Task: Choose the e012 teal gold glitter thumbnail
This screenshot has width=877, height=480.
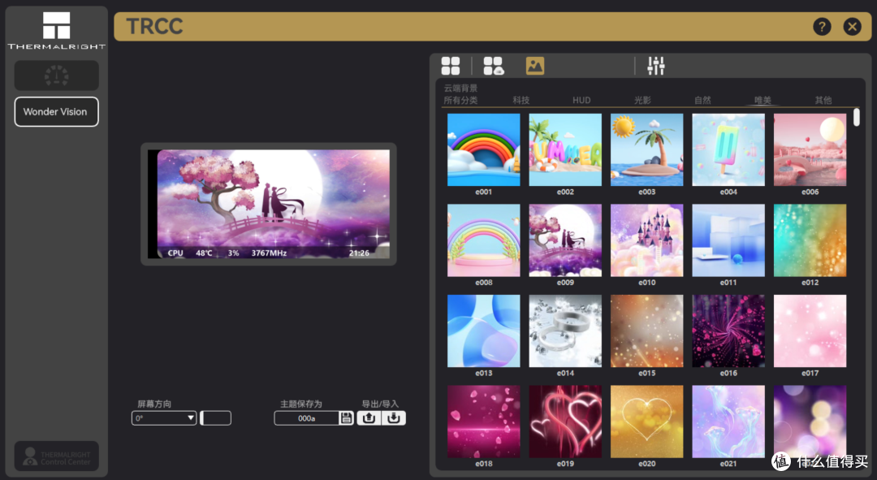Action: click(x=810, y=240)
